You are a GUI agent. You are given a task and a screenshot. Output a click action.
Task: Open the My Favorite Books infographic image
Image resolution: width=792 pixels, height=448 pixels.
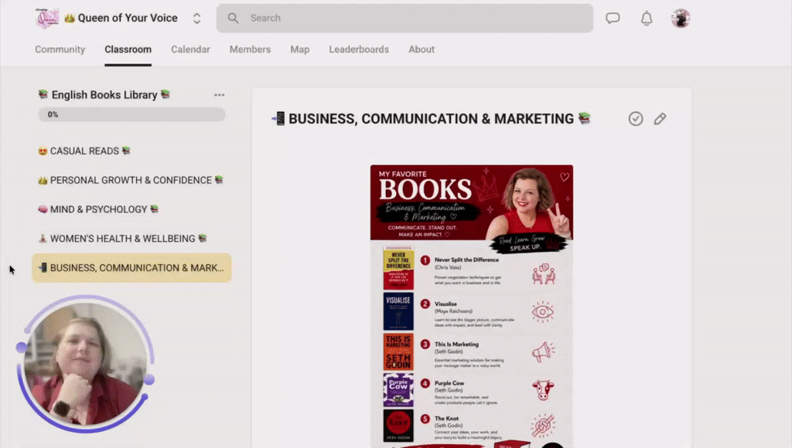click(472, 306)
